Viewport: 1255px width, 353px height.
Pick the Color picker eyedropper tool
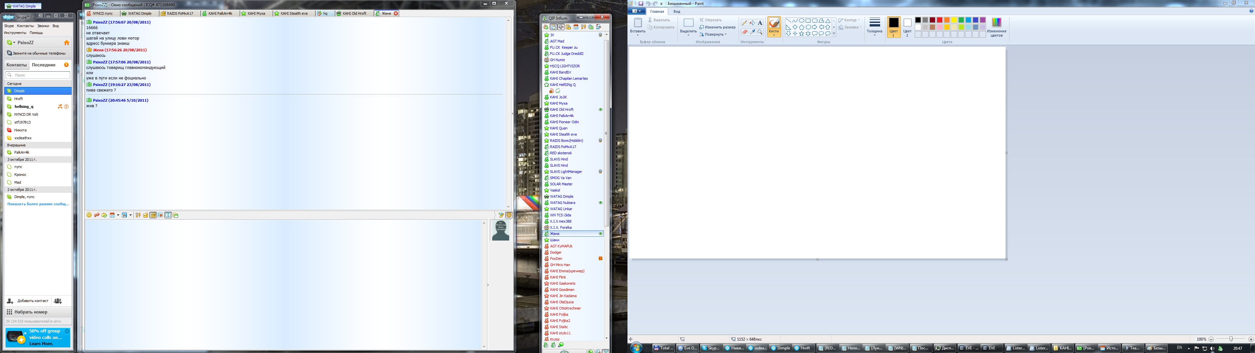pos(752,32)
